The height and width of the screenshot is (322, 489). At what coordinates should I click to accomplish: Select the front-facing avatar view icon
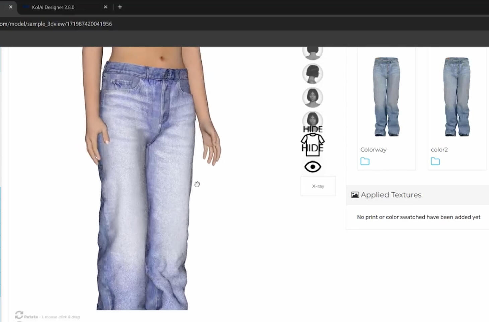pos(312,97)
